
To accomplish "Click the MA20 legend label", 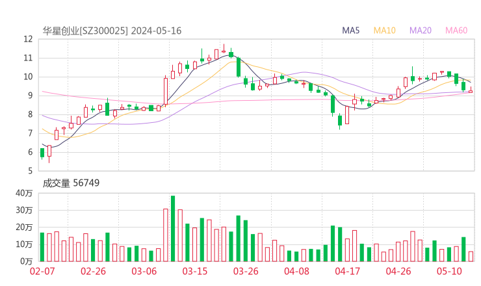I will (421, 31).
